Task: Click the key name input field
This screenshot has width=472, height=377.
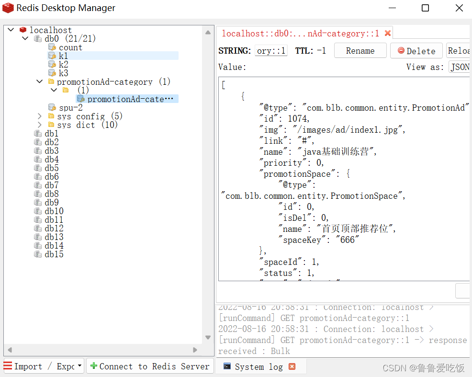Action: point(271,51)
